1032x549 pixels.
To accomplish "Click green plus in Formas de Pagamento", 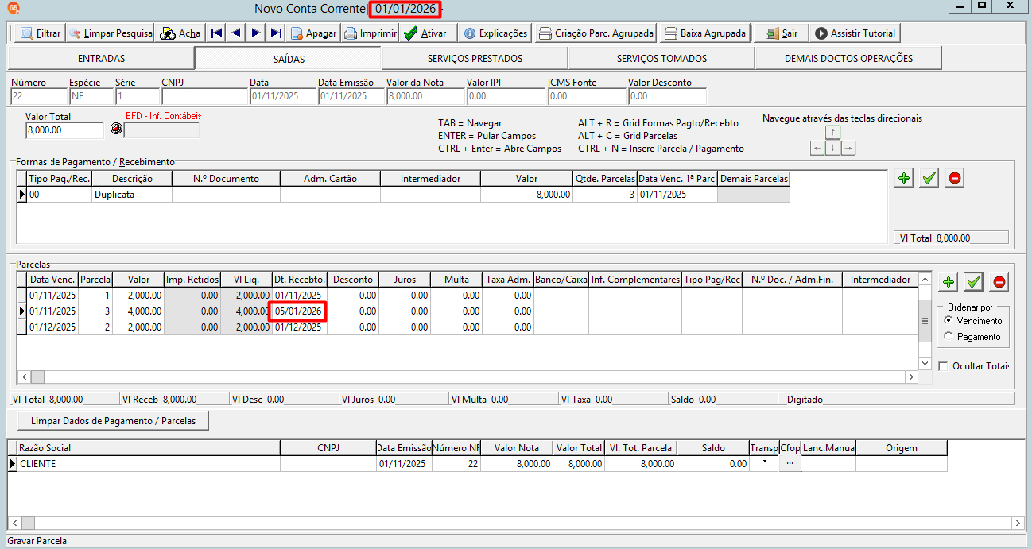I will coord(903,178).
